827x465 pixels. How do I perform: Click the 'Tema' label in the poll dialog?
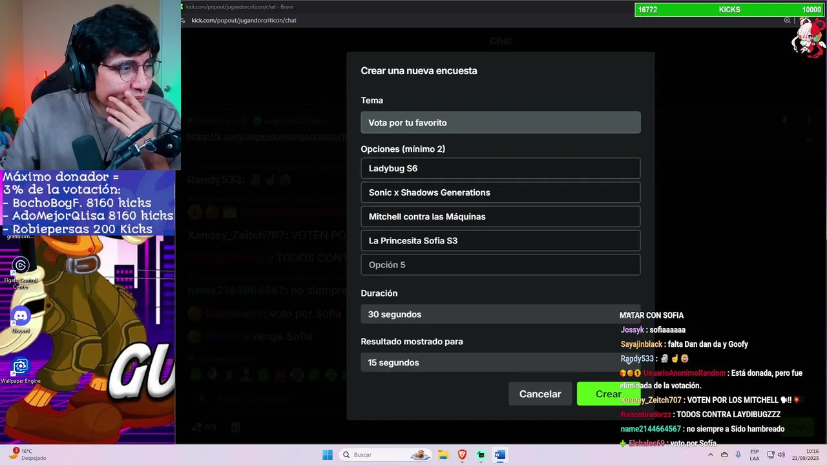[372, 101]
